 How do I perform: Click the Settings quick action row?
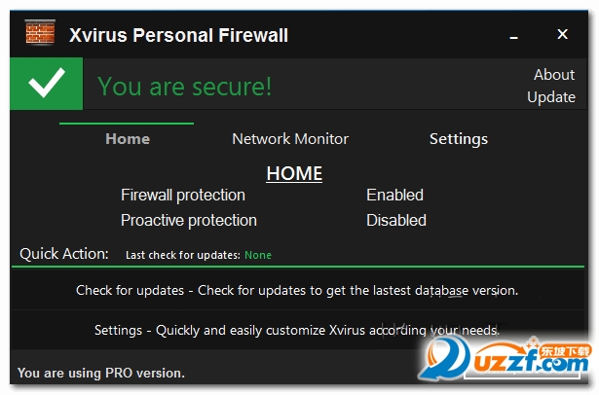[x=297, y=330]
